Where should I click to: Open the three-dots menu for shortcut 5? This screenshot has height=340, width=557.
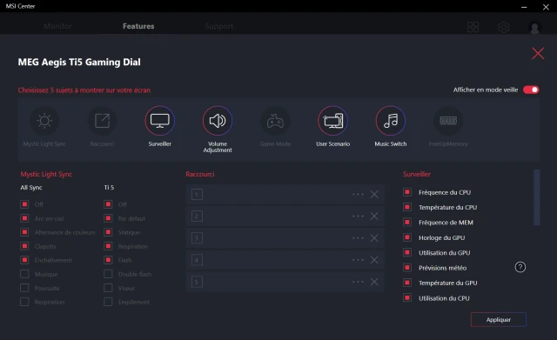pyautogui.click(x=358, y=282)
